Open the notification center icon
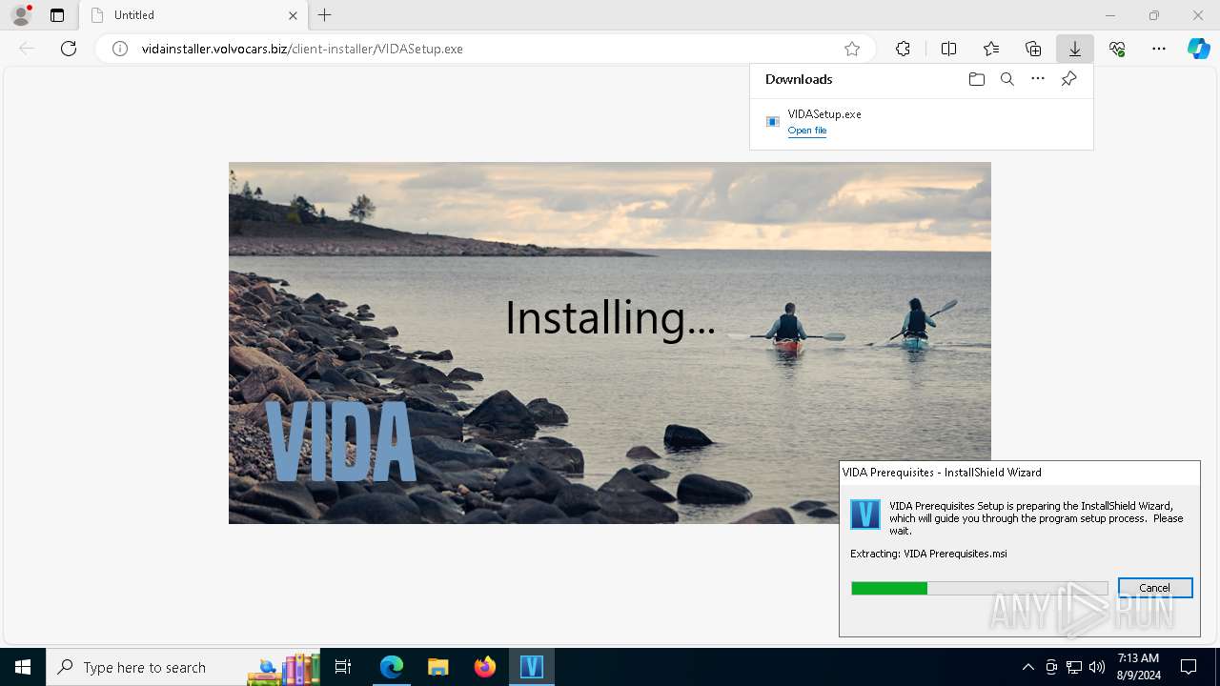Viewport: 1220px width, 686px height. click(x=1189, y=667)
